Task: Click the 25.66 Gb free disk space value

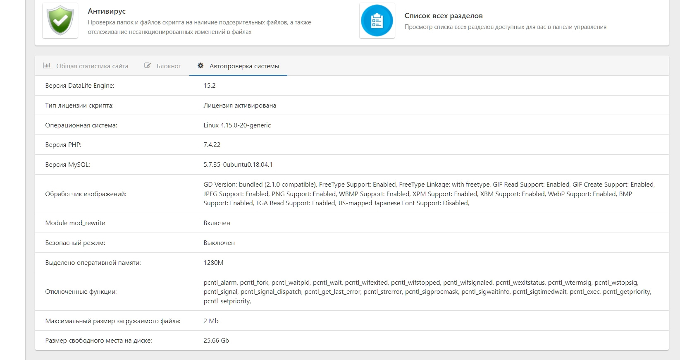Action: 216,341
